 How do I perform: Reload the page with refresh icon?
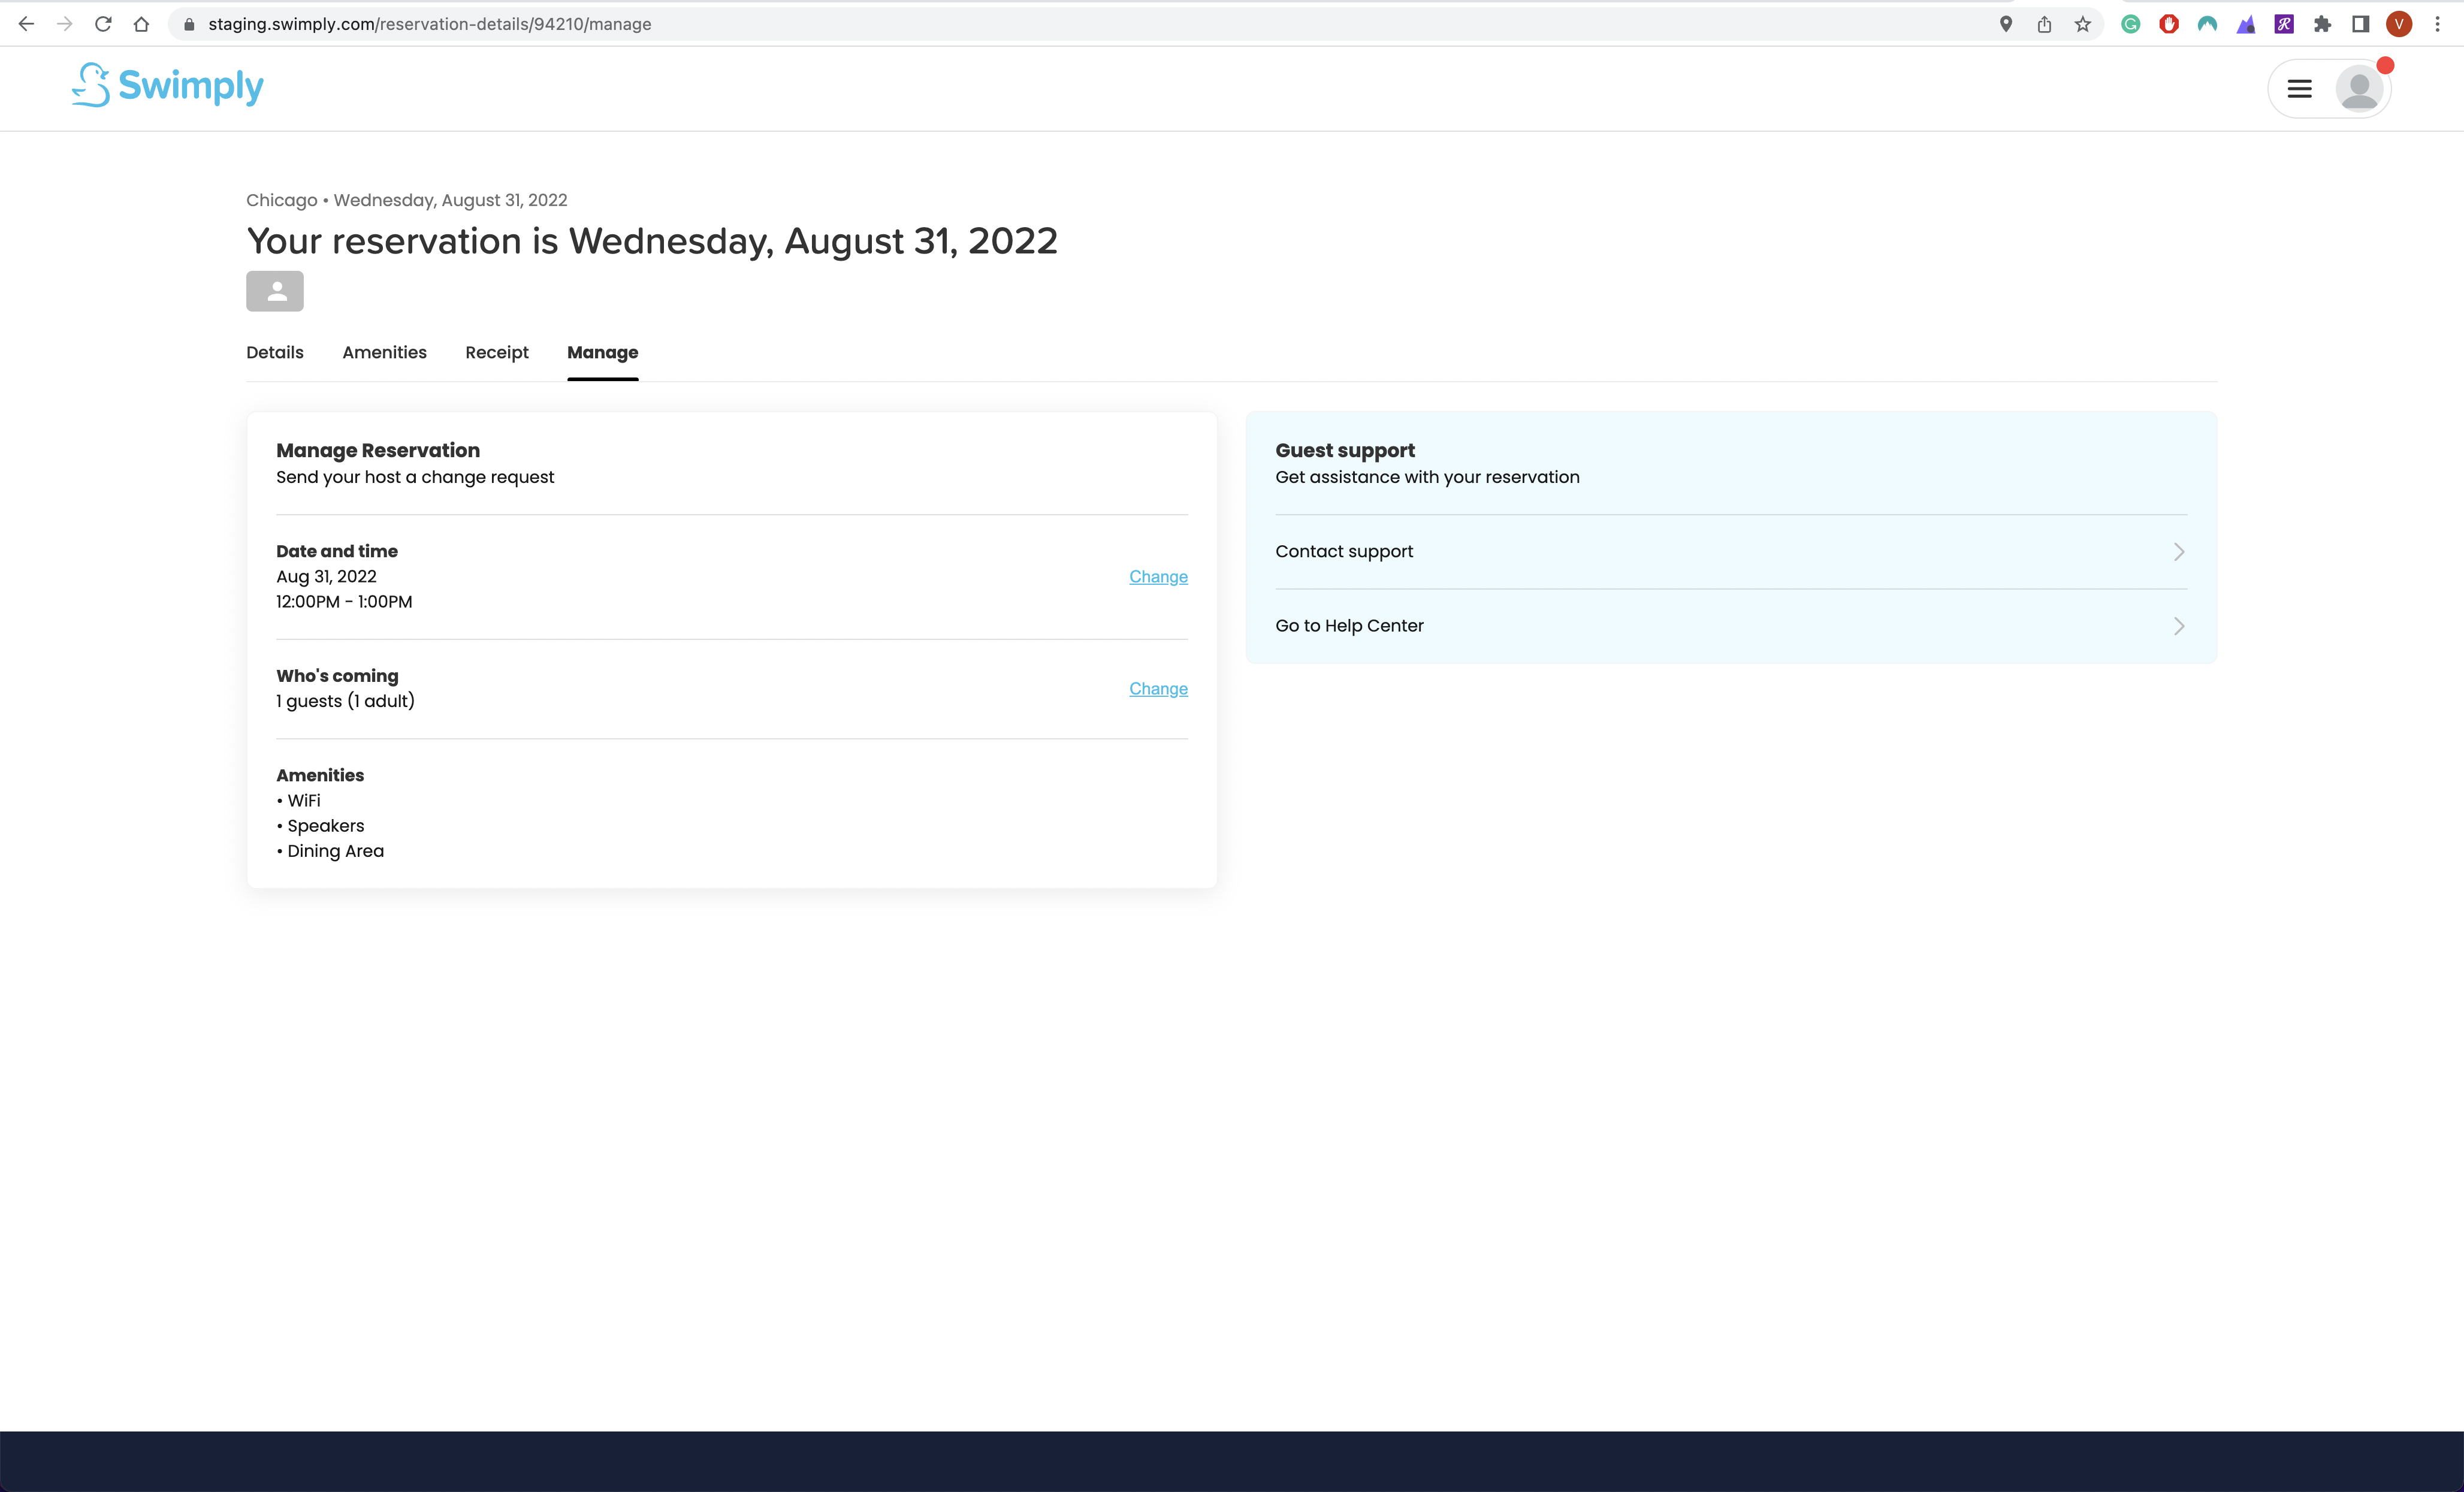[x=103, y=24]
